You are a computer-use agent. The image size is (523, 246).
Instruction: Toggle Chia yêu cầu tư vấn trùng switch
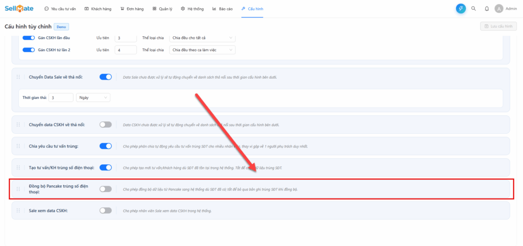click(106, 146)
